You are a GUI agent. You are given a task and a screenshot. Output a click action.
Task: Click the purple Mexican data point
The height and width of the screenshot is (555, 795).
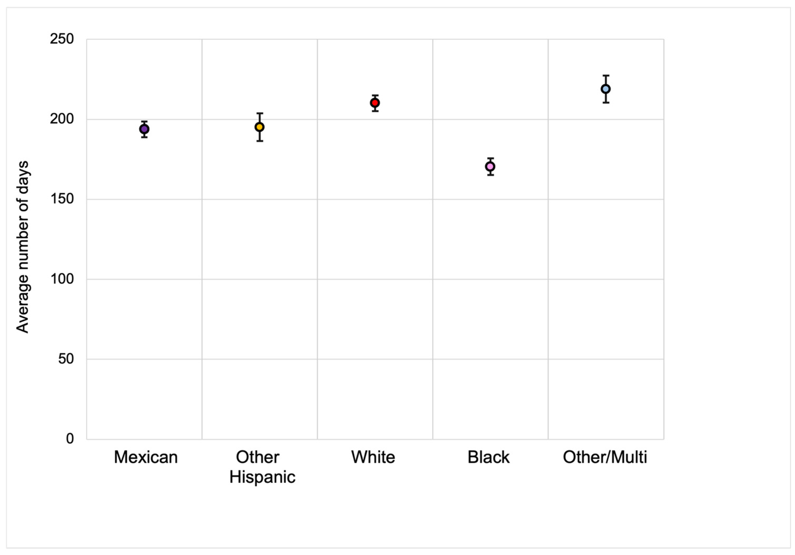tap(144, 129)
